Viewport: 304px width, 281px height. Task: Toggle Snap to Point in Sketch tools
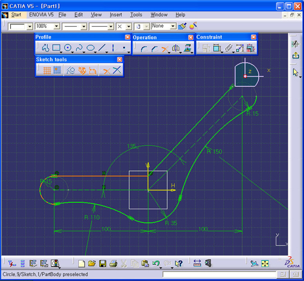pos(57,70)
